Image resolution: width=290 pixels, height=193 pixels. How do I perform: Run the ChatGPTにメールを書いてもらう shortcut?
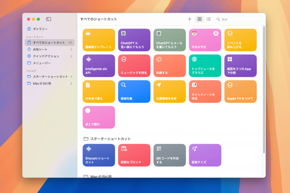point(170,40)
